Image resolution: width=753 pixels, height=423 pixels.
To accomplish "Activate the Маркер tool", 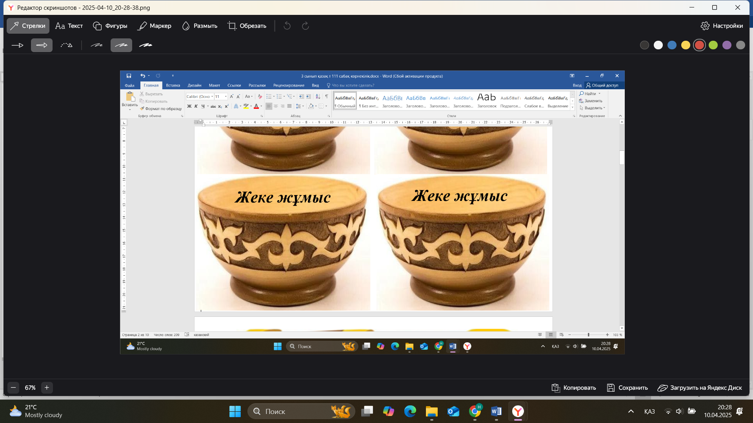I will 155,26.
